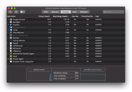Click the Energy Impact graph
Viewport: 132px width, 92px height.
[x=39, y=76]
